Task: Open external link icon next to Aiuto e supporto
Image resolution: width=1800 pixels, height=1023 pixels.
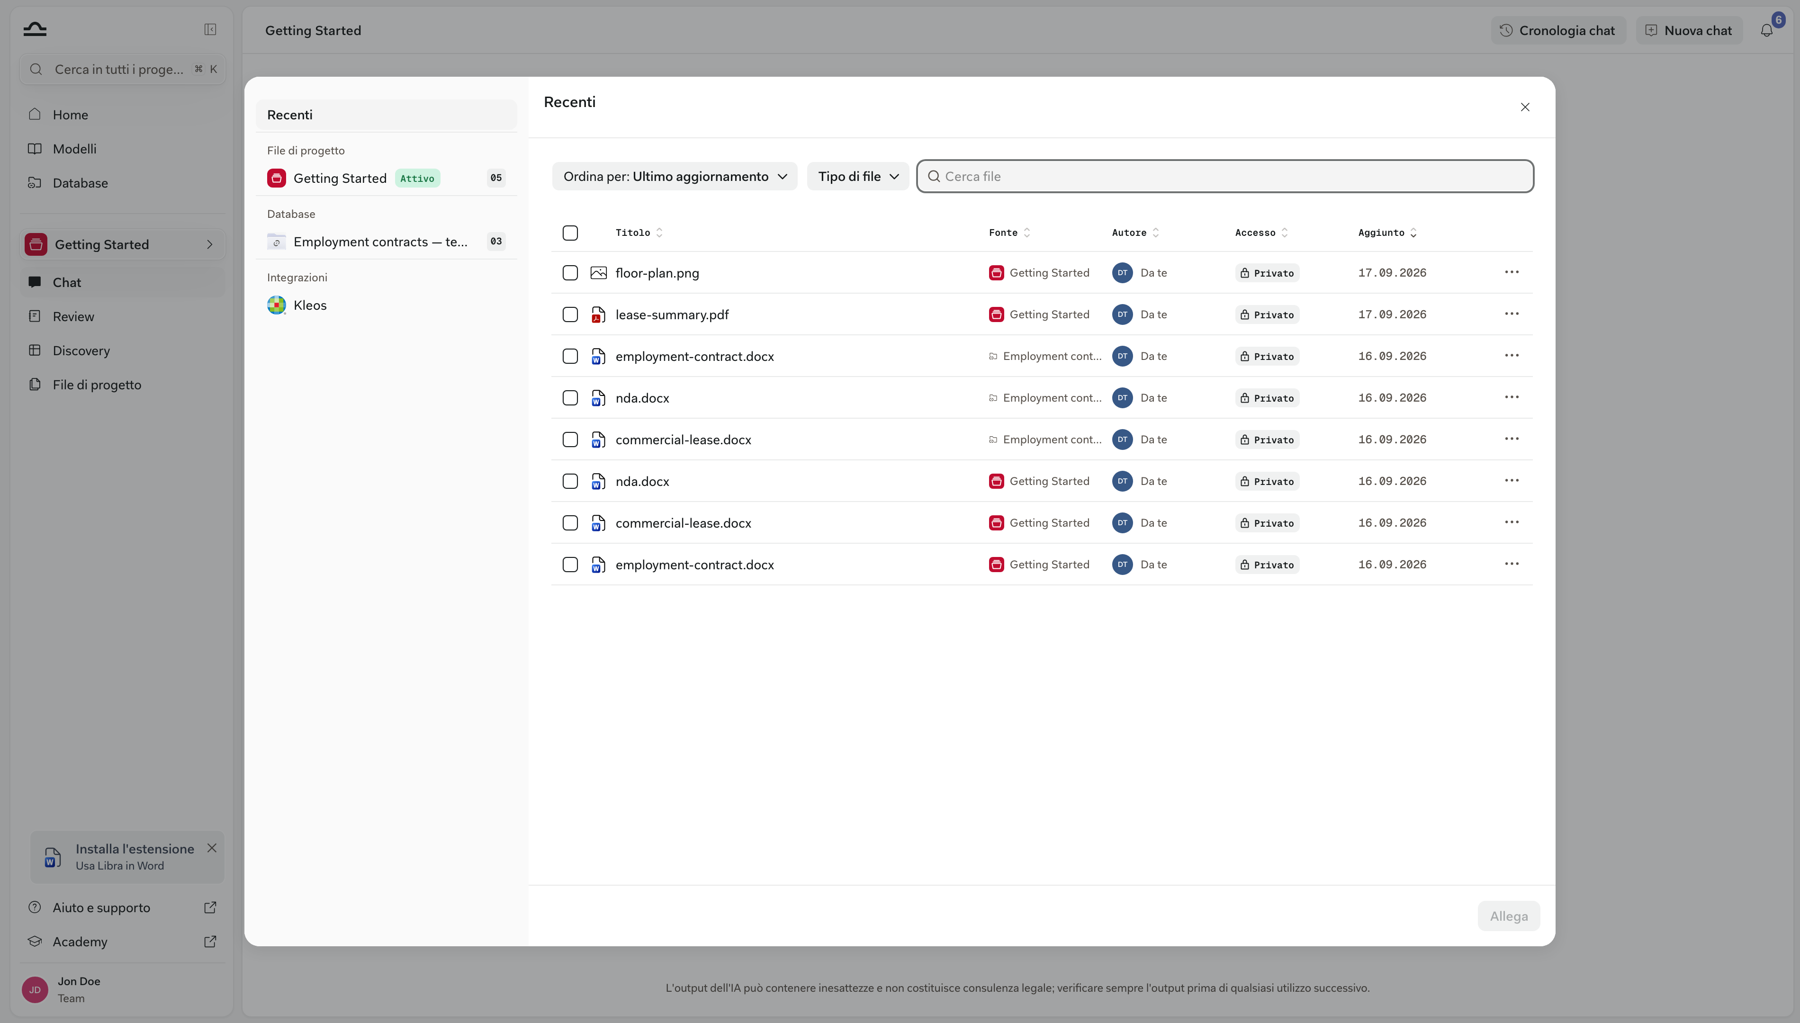Action: [210, 907]
